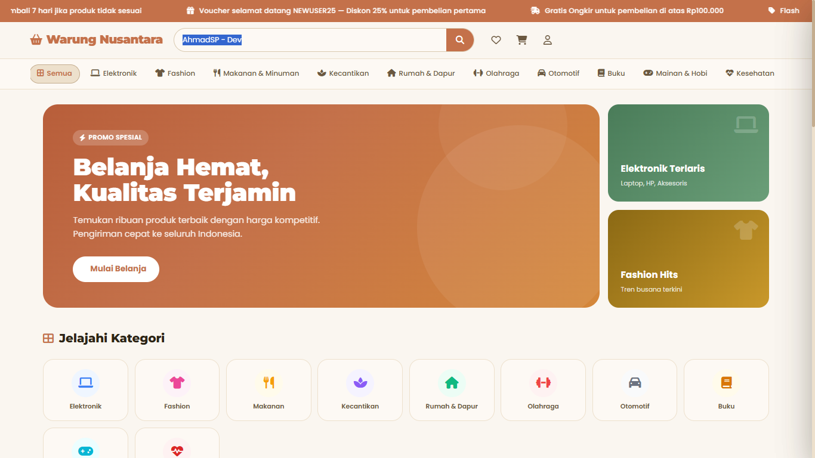
Task: Select the Kecantikan lotus category card icon
Action: tap(360, 383)
